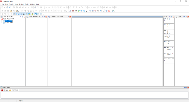
Task: Click the terminal settings monitor-wrench icon
Action: (x=101, y=11)
